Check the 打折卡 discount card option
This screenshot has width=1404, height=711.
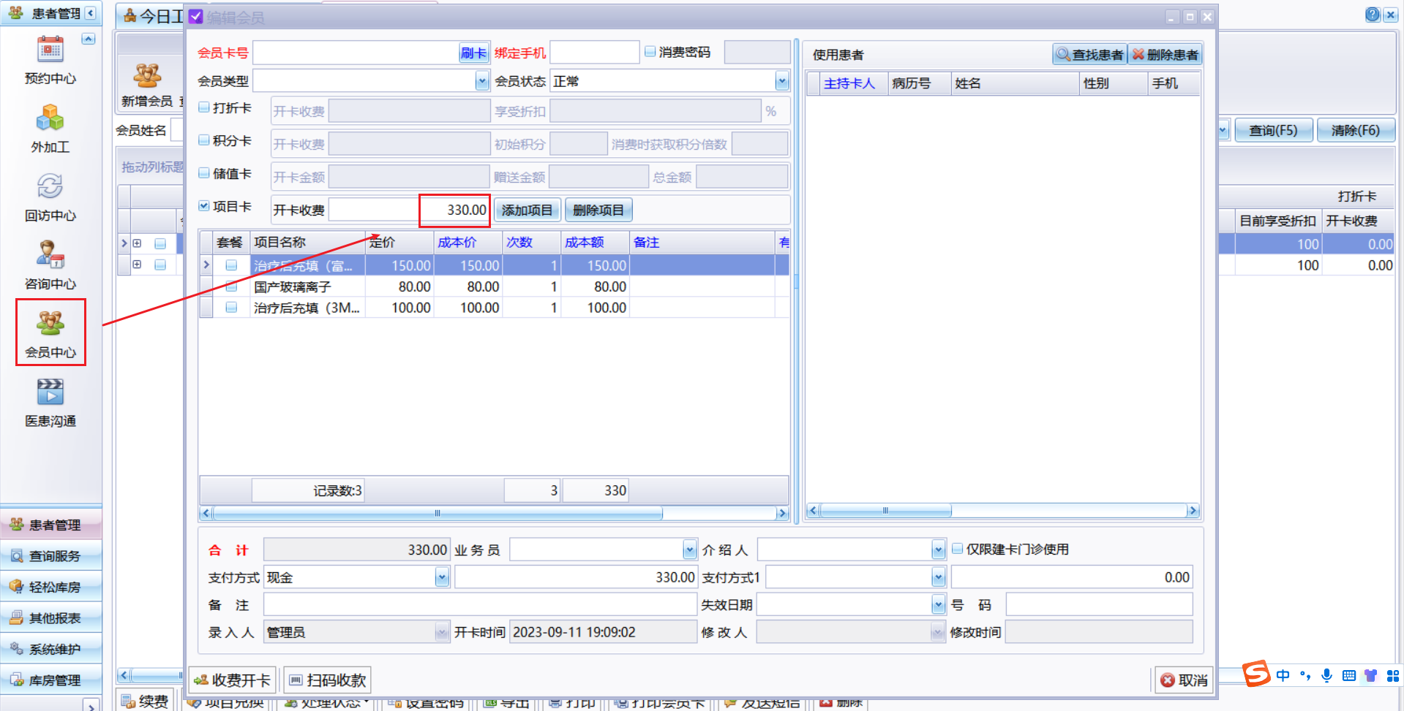pos(204,107)
